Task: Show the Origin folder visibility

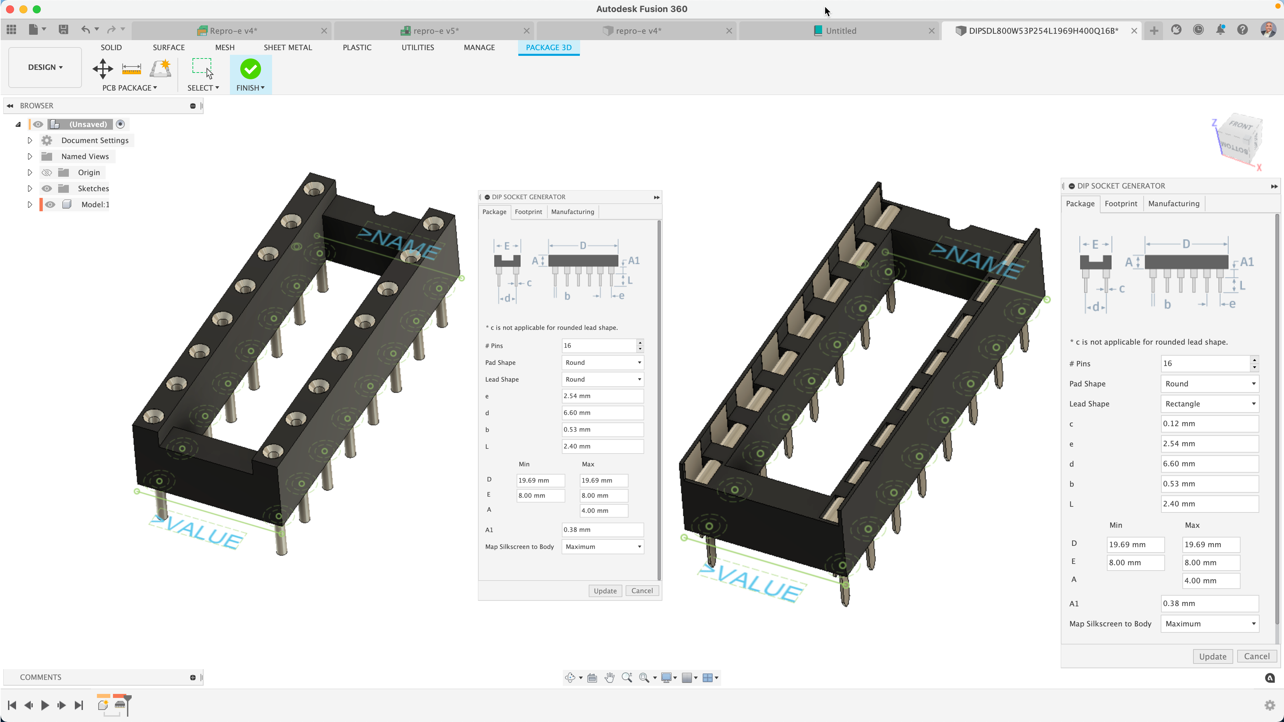Action: click(x=47, y=172)
